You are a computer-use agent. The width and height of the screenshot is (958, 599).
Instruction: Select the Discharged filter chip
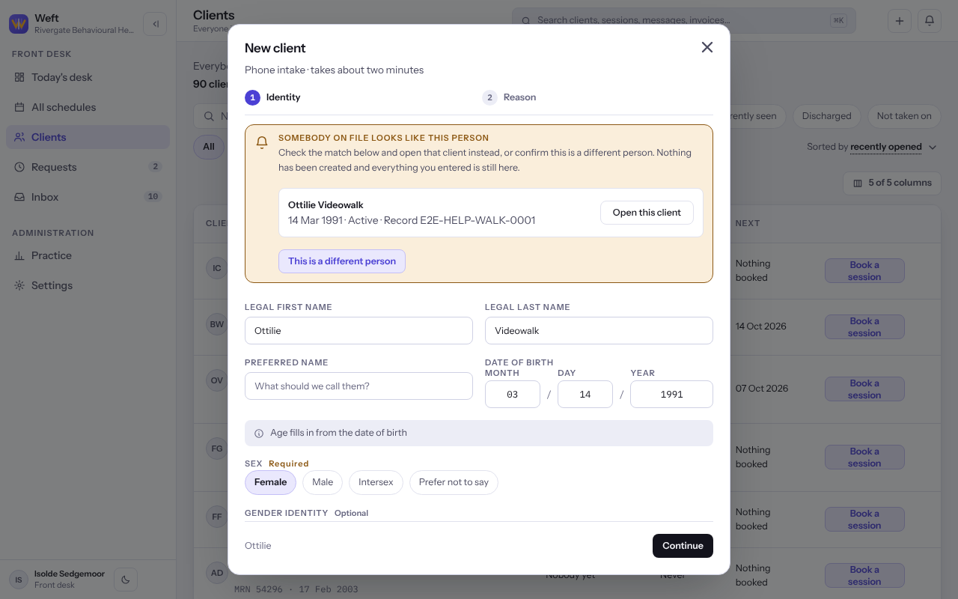click(826, 116)
